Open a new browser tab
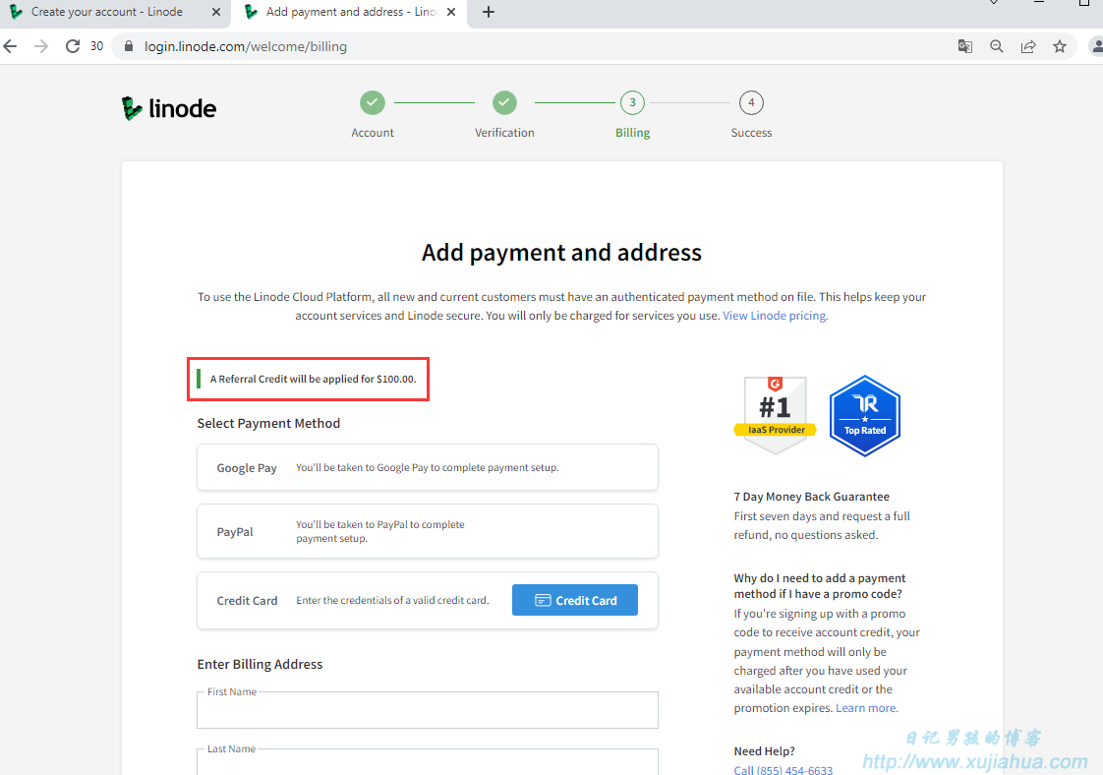 [x=489, y=12]
